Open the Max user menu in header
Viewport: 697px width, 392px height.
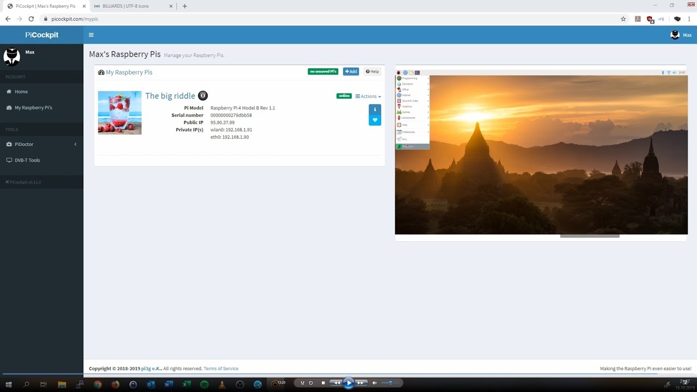tap(681, 35)
